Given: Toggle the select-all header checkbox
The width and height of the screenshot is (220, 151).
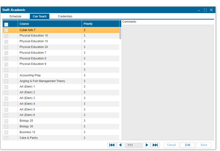Looking at the screenshot, I should [x=6, y=24].
